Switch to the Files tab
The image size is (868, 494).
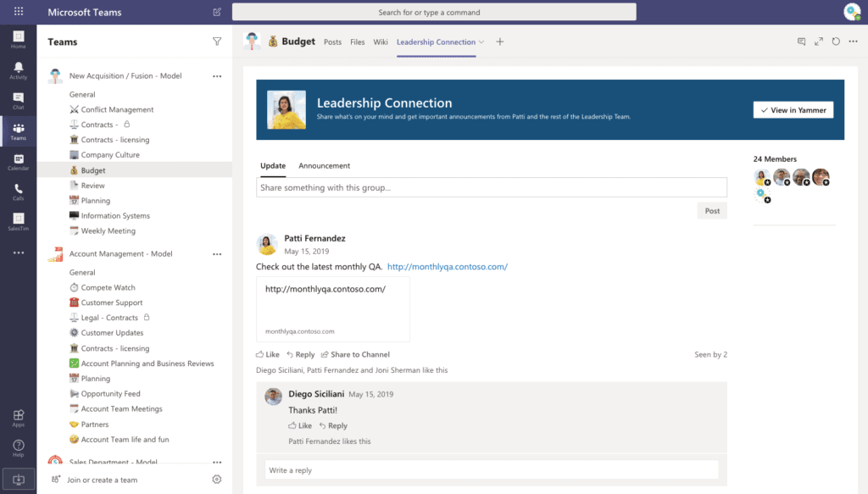coord(357,42)
